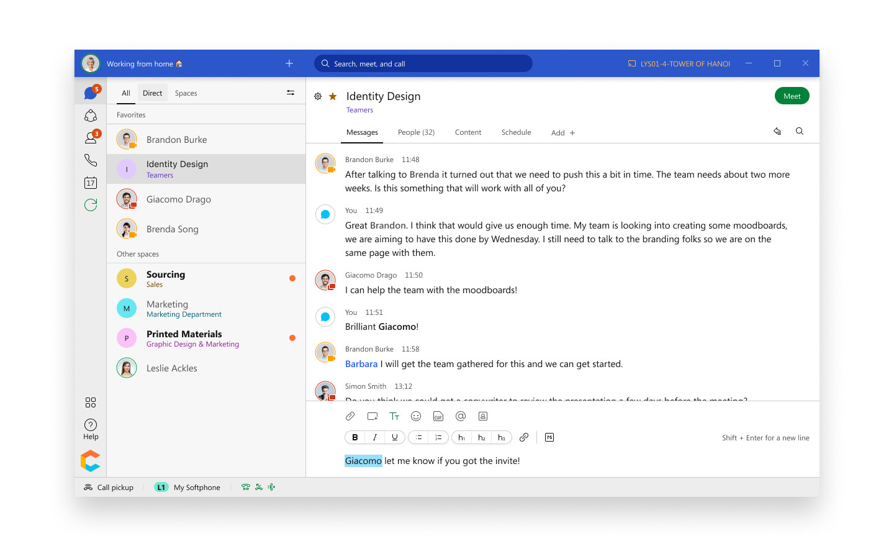The image size is (894, 559).
Task: Click the @ mention icon
Action: [461, 416]
